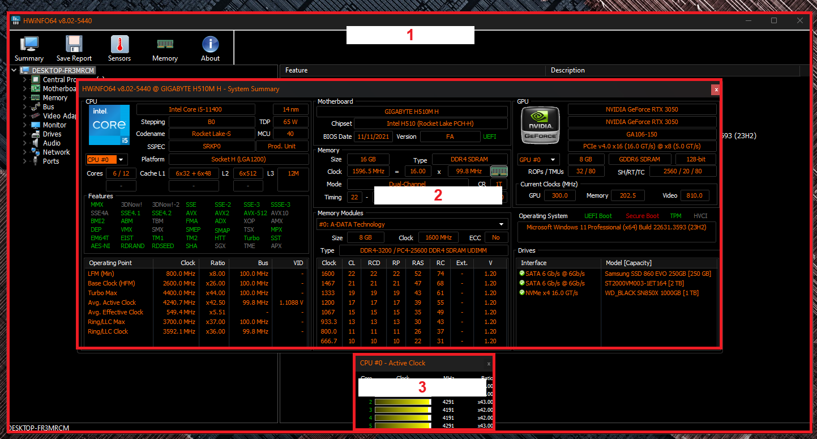Viewport: 817px width, 439px height.
Task: Click the Video Adapter card icon in tree
Action: (36, 116)
